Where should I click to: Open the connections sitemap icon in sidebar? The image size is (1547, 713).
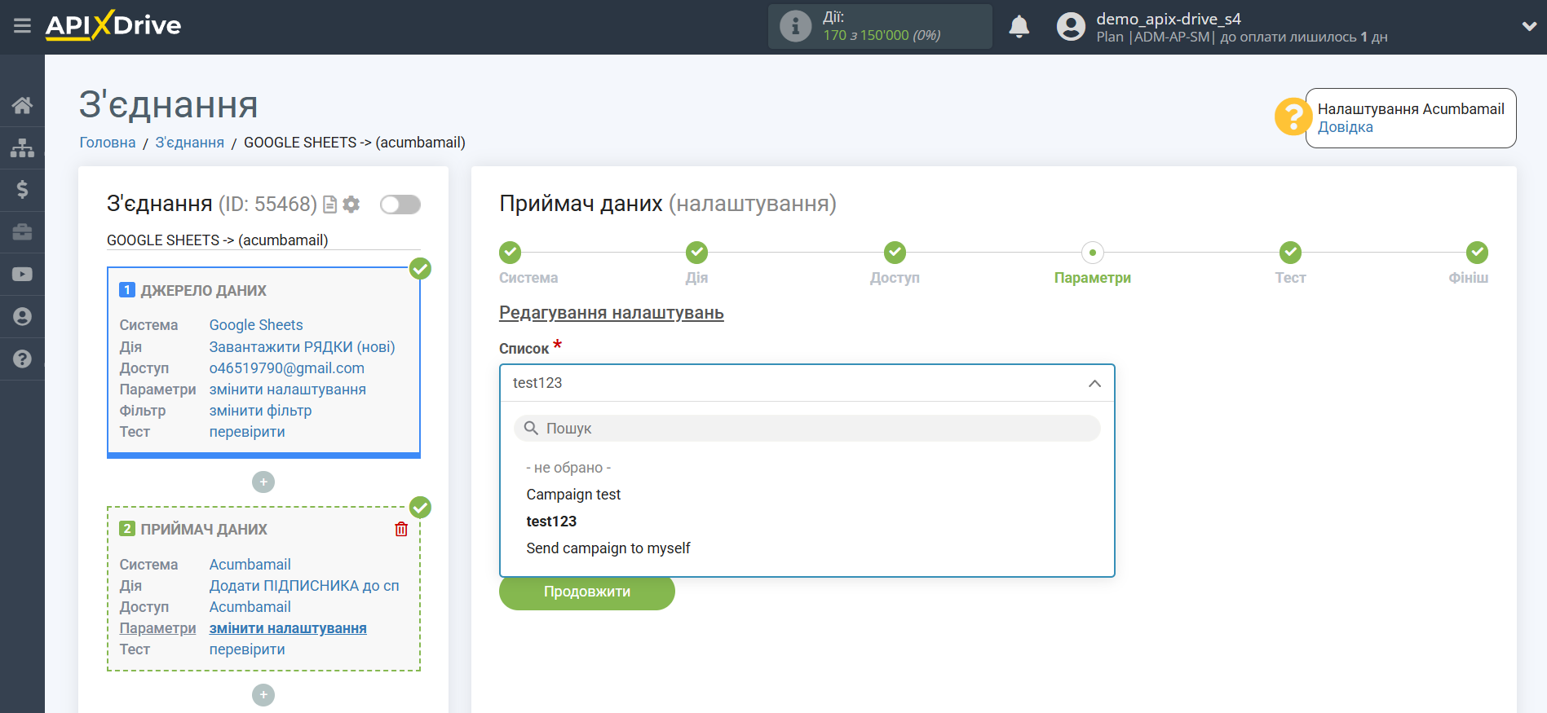[x=22, y=147]
